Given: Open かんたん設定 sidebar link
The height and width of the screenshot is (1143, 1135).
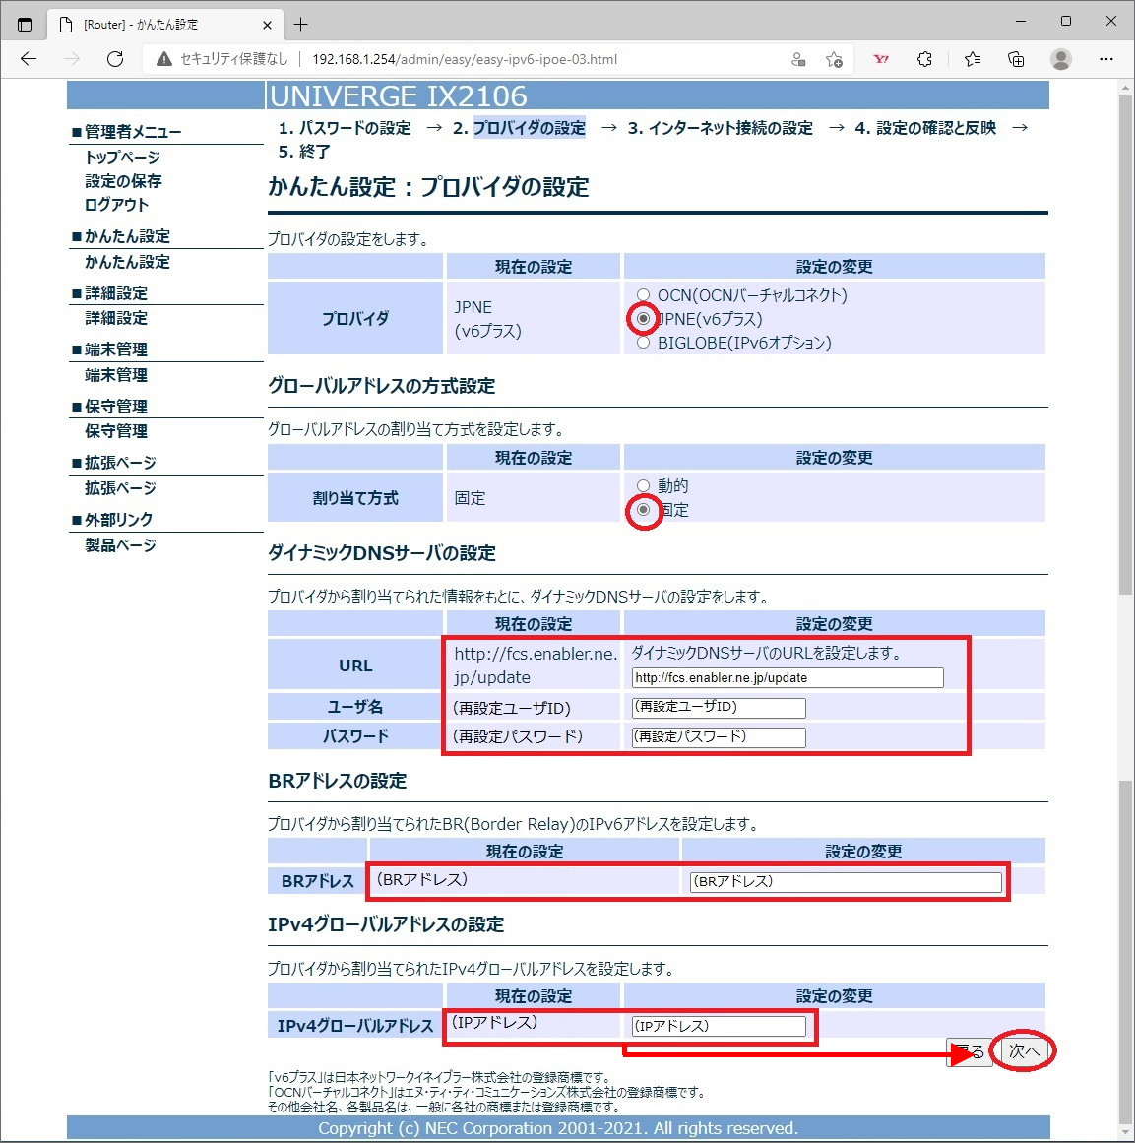Looking at the screenshot, I should click(127, 262).
